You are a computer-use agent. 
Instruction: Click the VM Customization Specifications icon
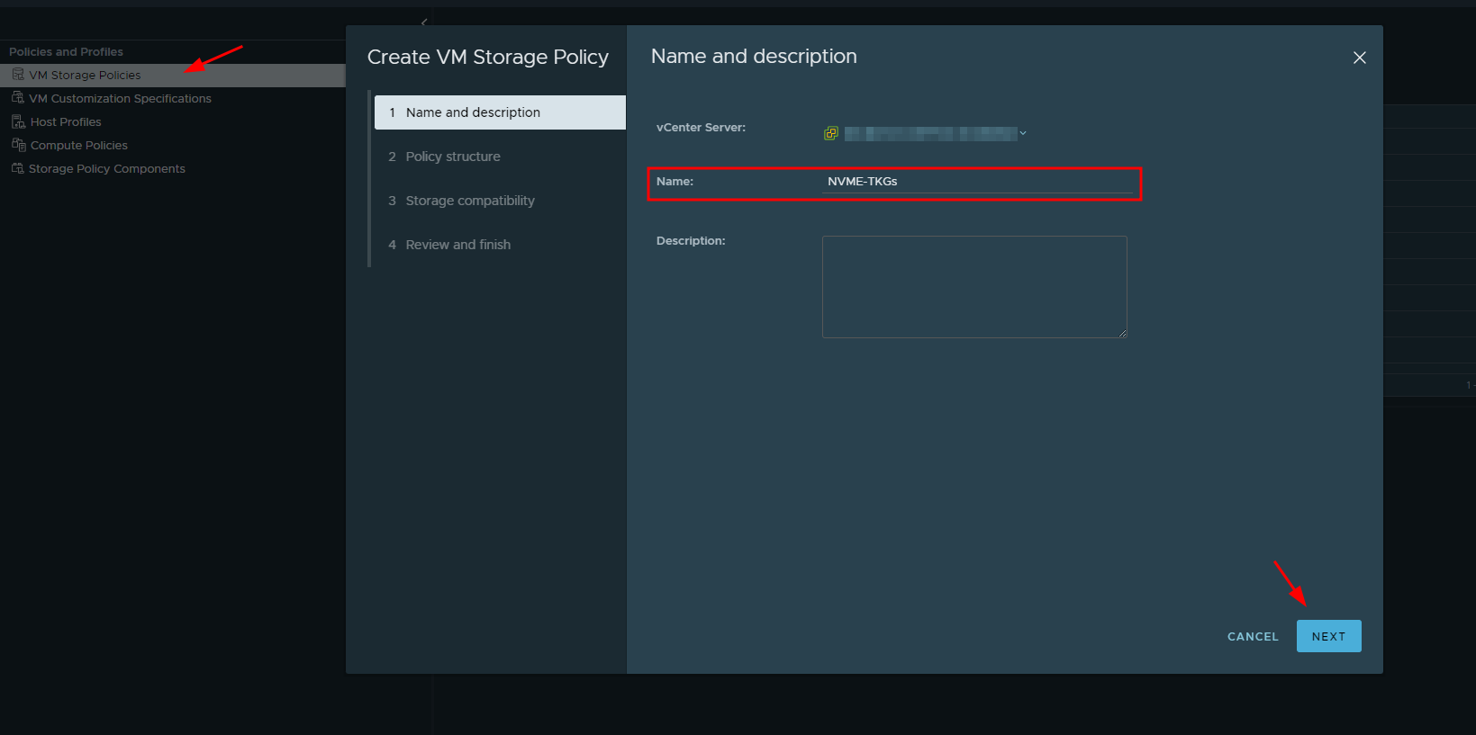18,98
